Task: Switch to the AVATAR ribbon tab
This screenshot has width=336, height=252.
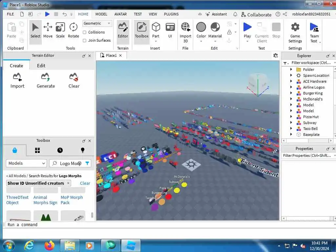Action: pos(120,14)
